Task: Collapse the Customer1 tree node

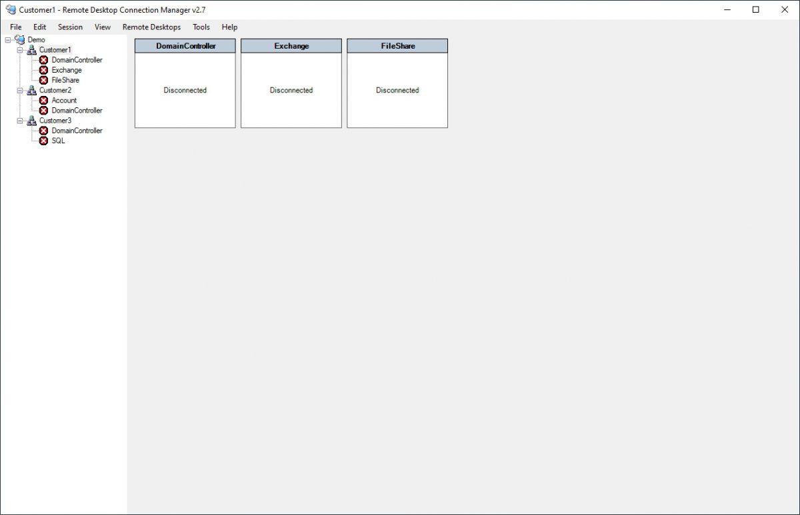Action: 18,49
